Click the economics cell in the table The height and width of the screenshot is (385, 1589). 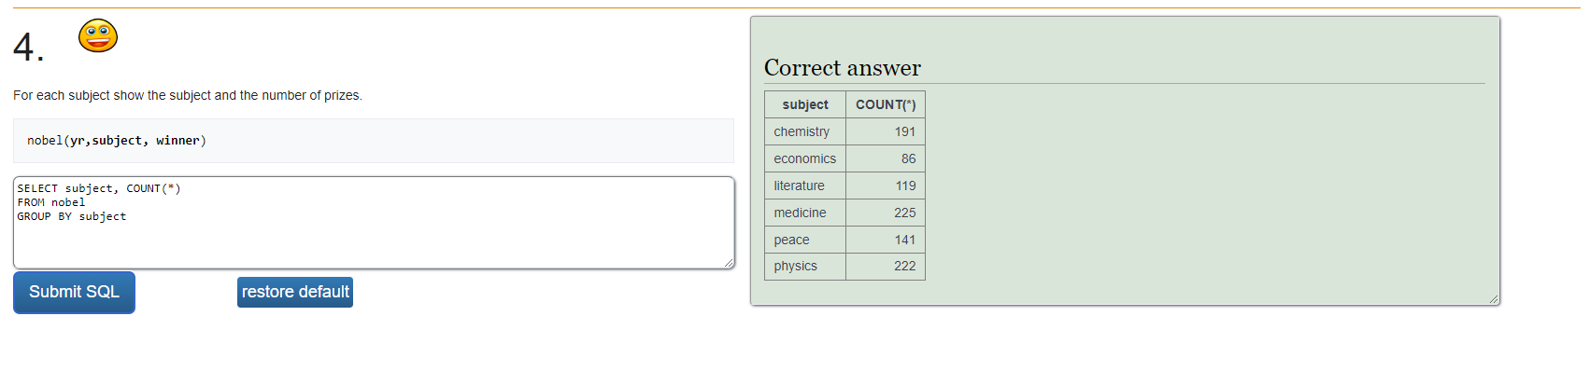tap(805, 158)
